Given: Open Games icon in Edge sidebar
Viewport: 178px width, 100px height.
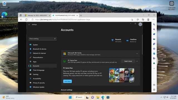Looking at the screenshot, I should point(154,44).
